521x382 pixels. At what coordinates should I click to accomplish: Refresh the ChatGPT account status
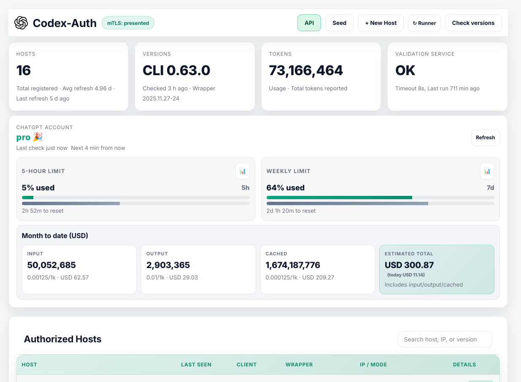pyautogui.click(x=485, y=138)
